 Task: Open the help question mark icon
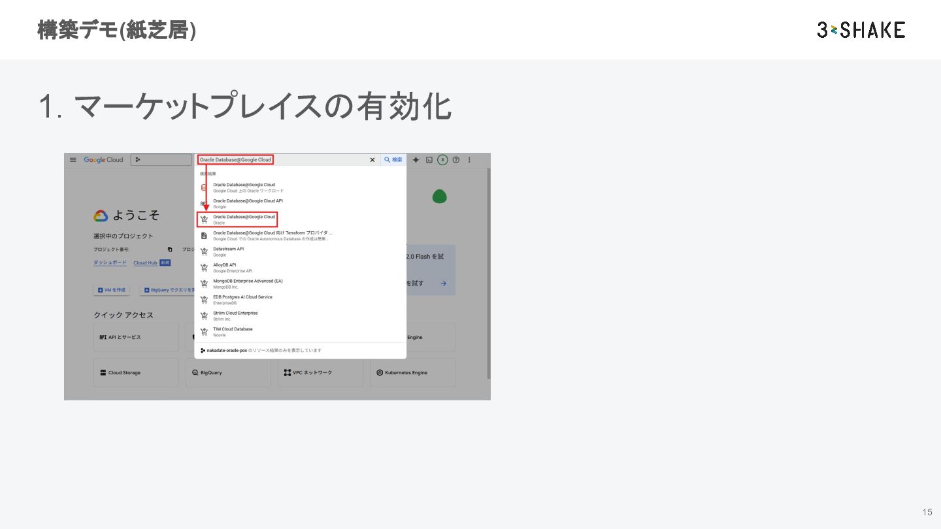[x=456, y=160]
